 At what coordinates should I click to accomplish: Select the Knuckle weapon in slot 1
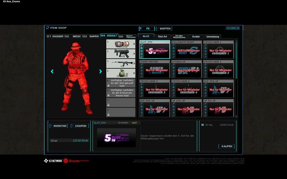point(121,44)
